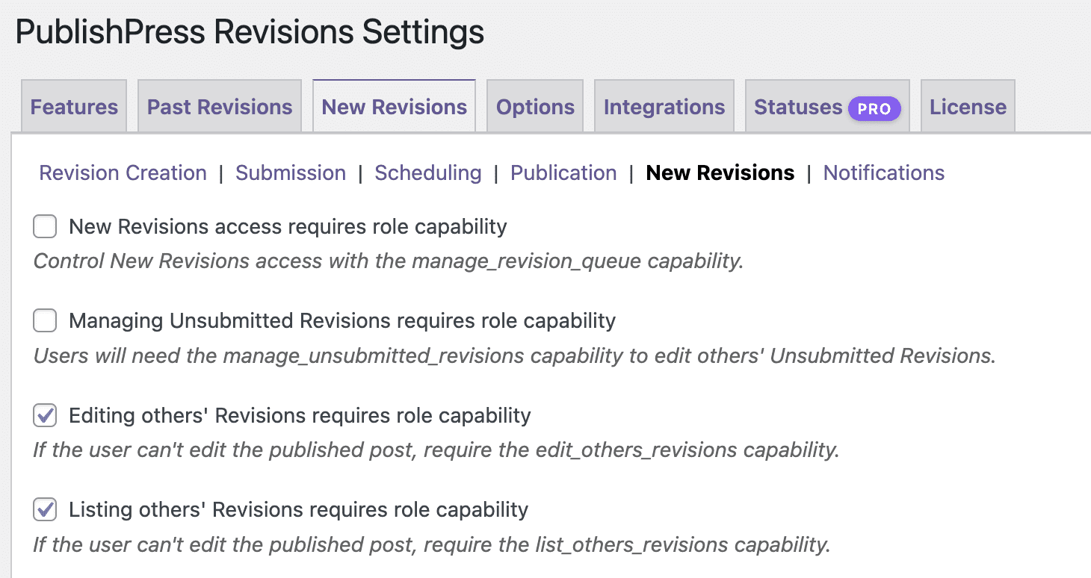Open the Revision Creation settings link

(x=122, y=173)
